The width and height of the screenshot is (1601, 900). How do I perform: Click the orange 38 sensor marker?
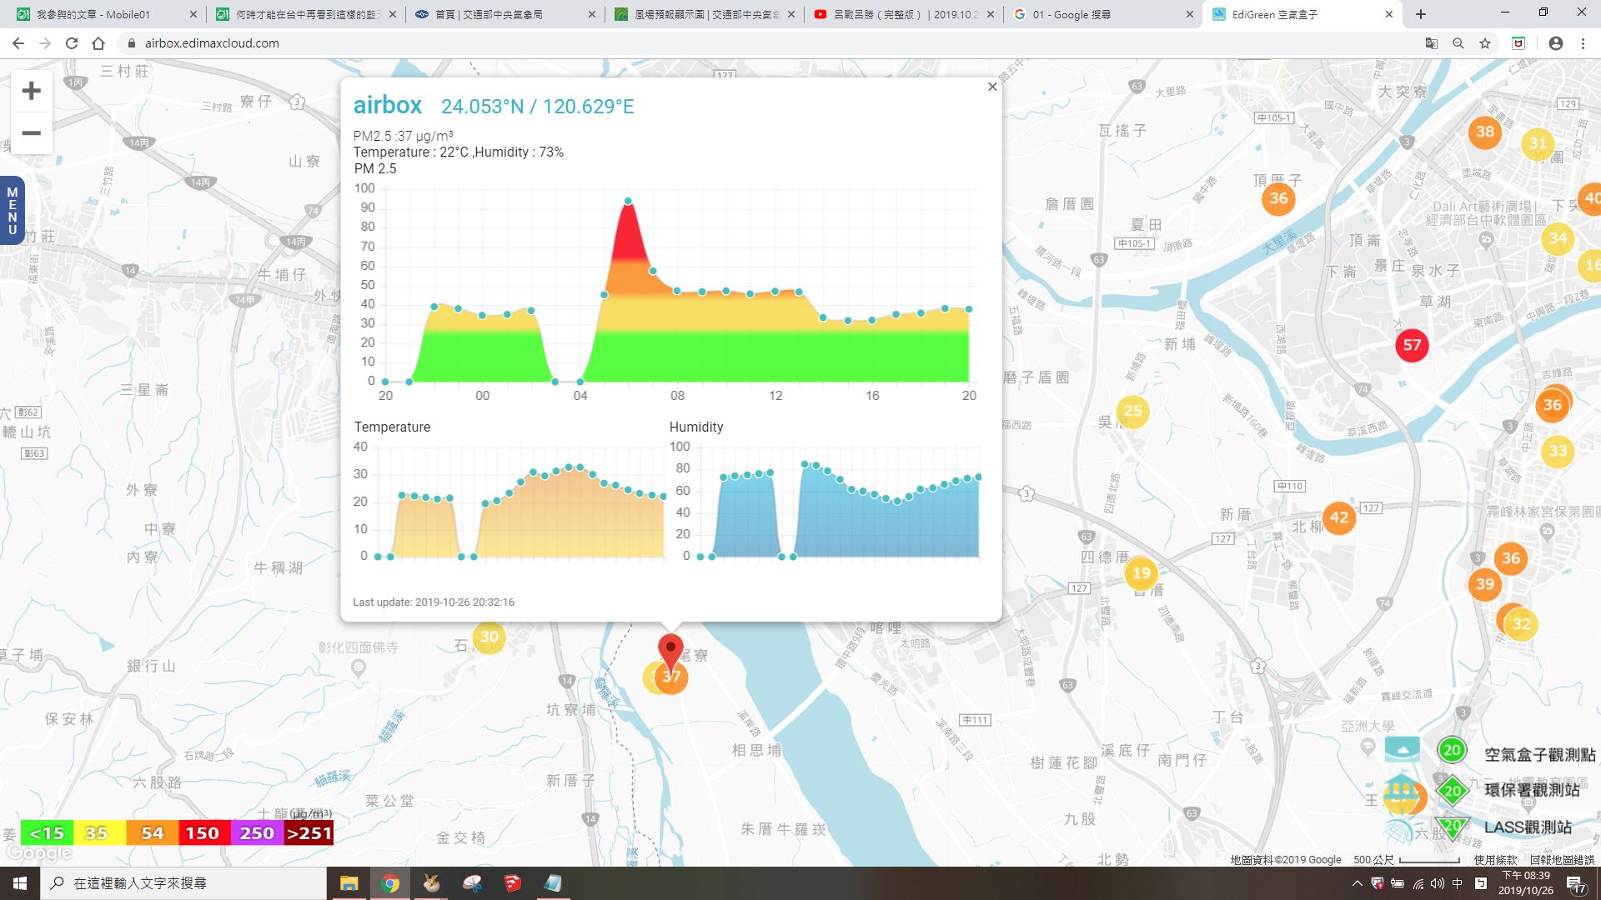[x=1485, y=132]
